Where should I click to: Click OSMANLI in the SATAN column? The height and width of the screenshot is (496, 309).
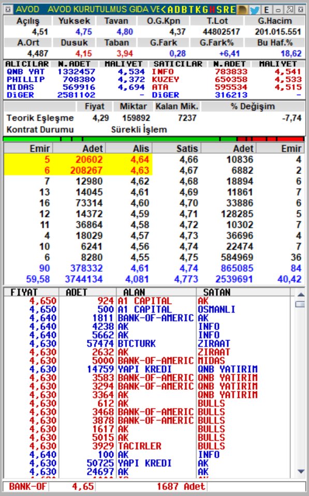tap(216, 310)
